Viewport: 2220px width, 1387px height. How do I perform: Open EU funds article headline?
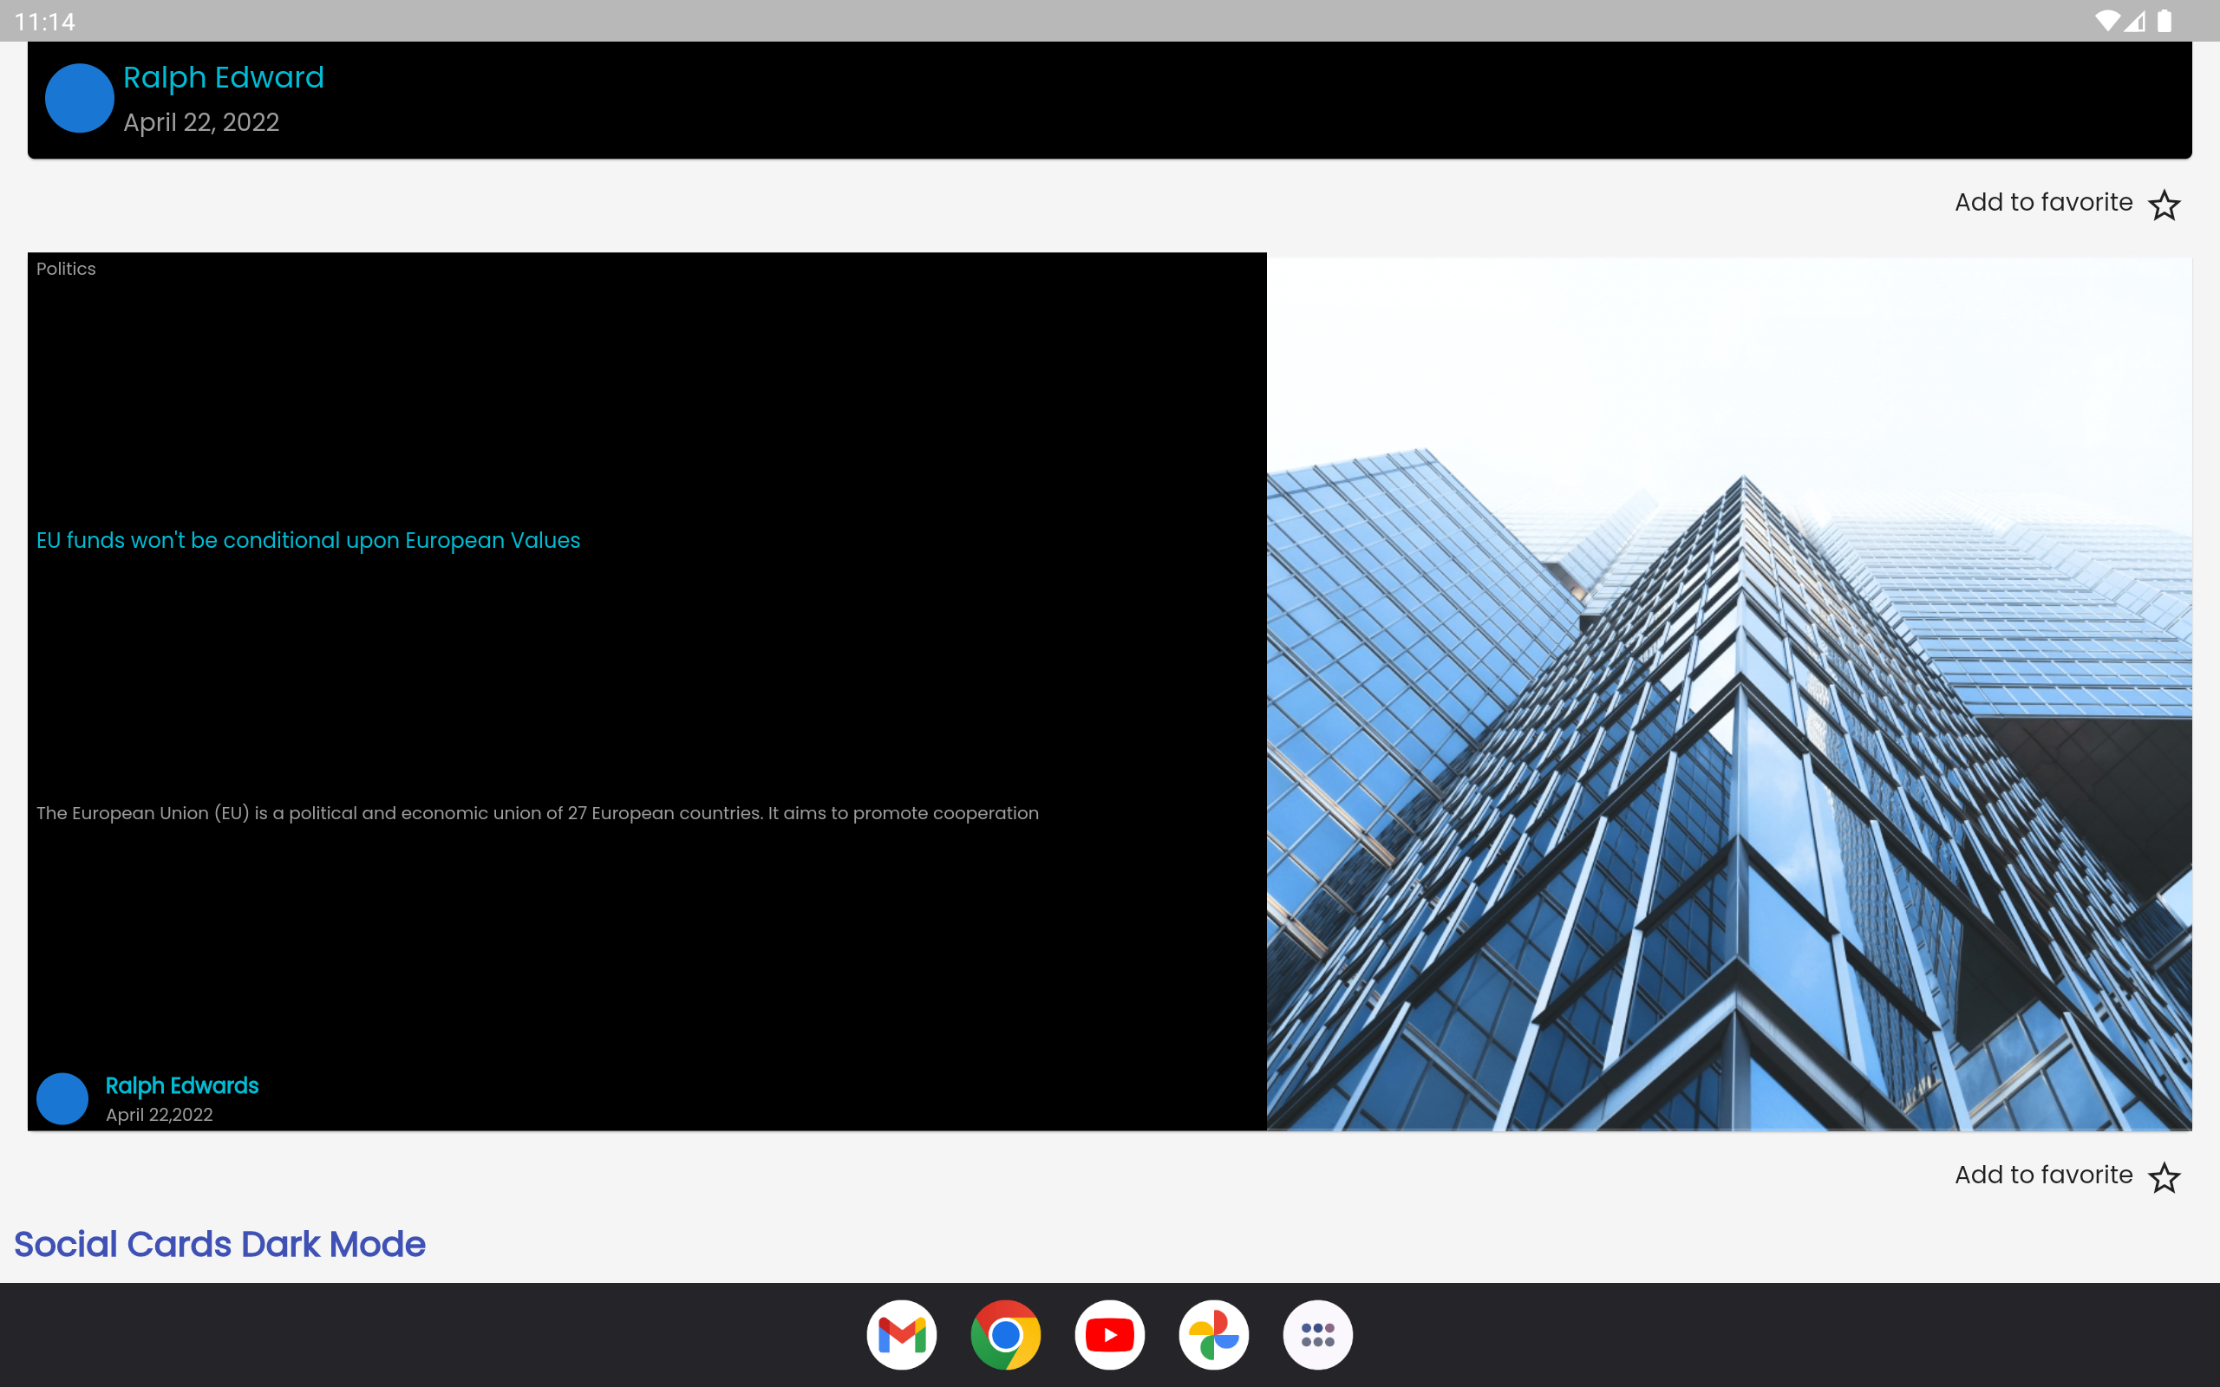click(308, 540)
